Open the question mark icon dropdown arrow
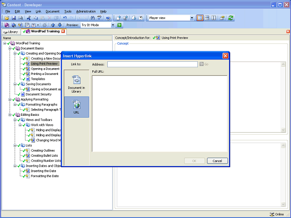The image size is (291, 218). [x=38, y=25]
